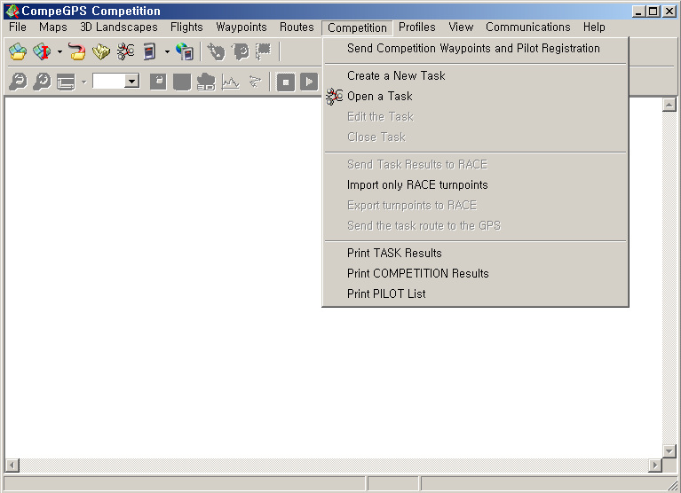Click the vertical scrollbar up arrow
681x493 pixels.
[x=669, y=105]
